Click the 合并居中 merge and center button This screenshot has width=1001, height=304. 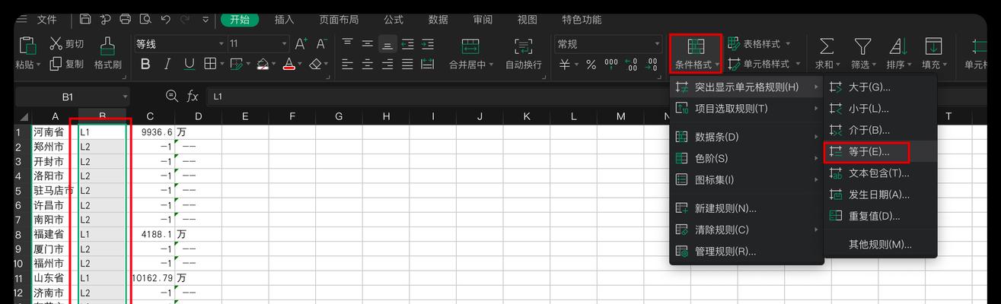pos(471,53)
